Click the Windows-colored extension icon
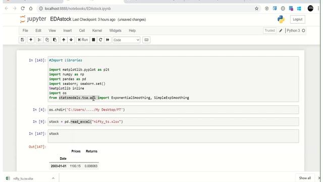The height and width of the screenshot is (182, 323). coord(299,9)
